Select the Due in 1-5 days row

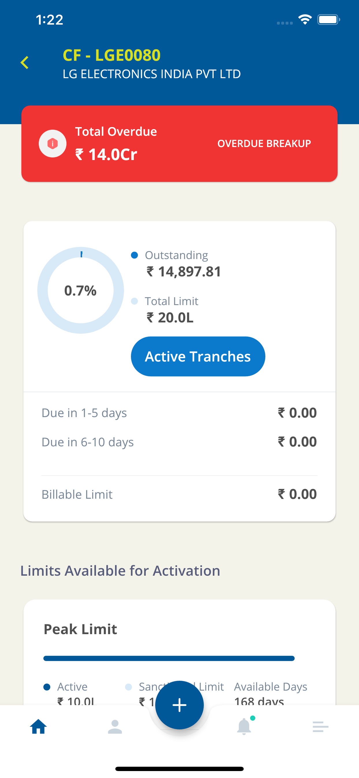pos(179,413)
